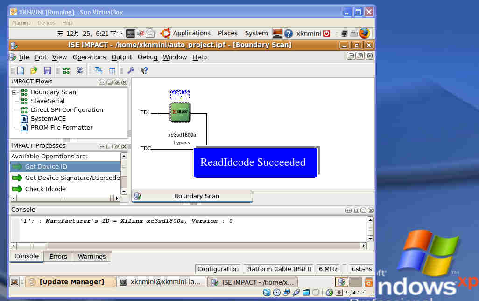Viewport: 479px width, 301px height.
Task: Select Boundary Scan in iMPACT Flows
Action: [x=53, y=92]
